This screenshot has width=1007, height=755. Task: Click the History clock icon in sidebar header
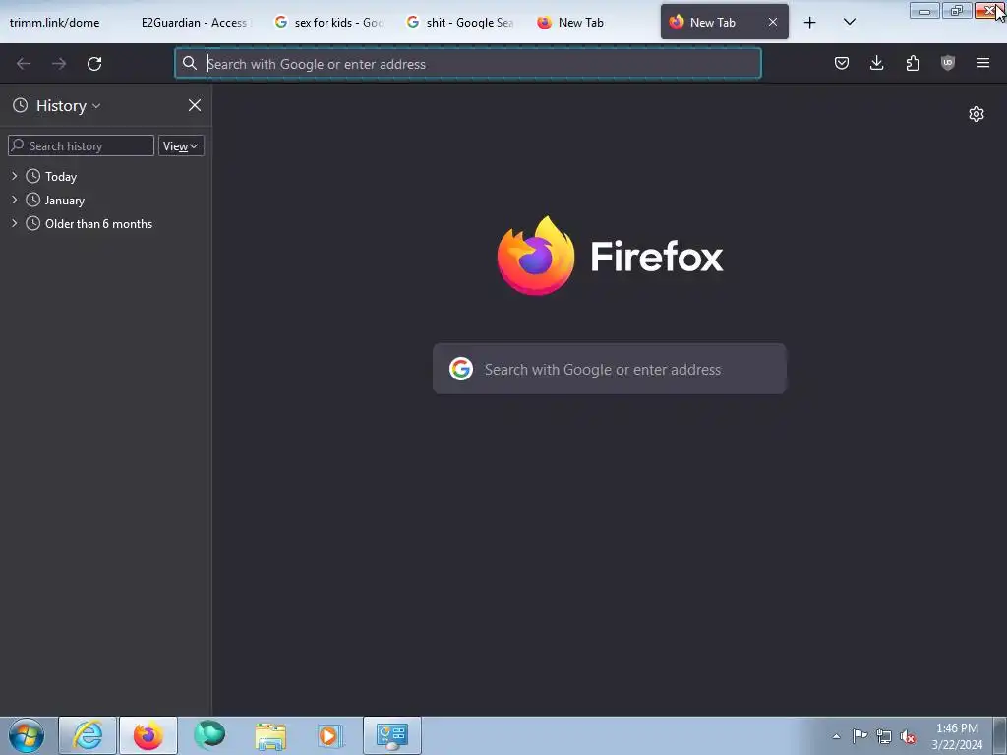click(21, 105)
